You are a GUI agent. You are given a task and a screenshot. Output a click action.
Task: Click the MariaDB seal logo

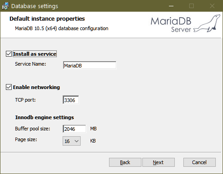[x=207, y=23]
